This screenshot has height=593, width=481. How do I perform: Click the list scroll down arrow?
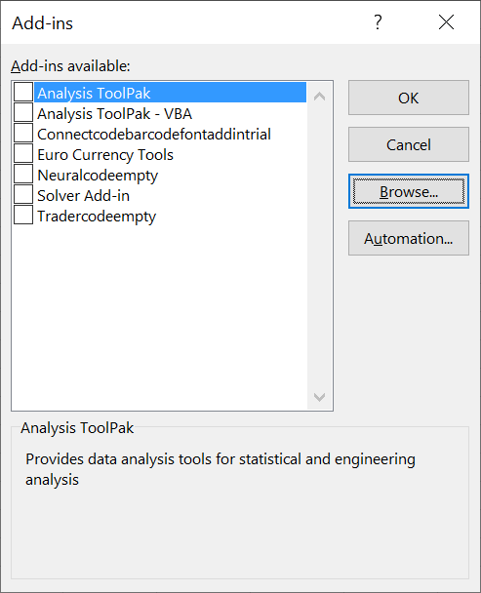tap(319, 397)
